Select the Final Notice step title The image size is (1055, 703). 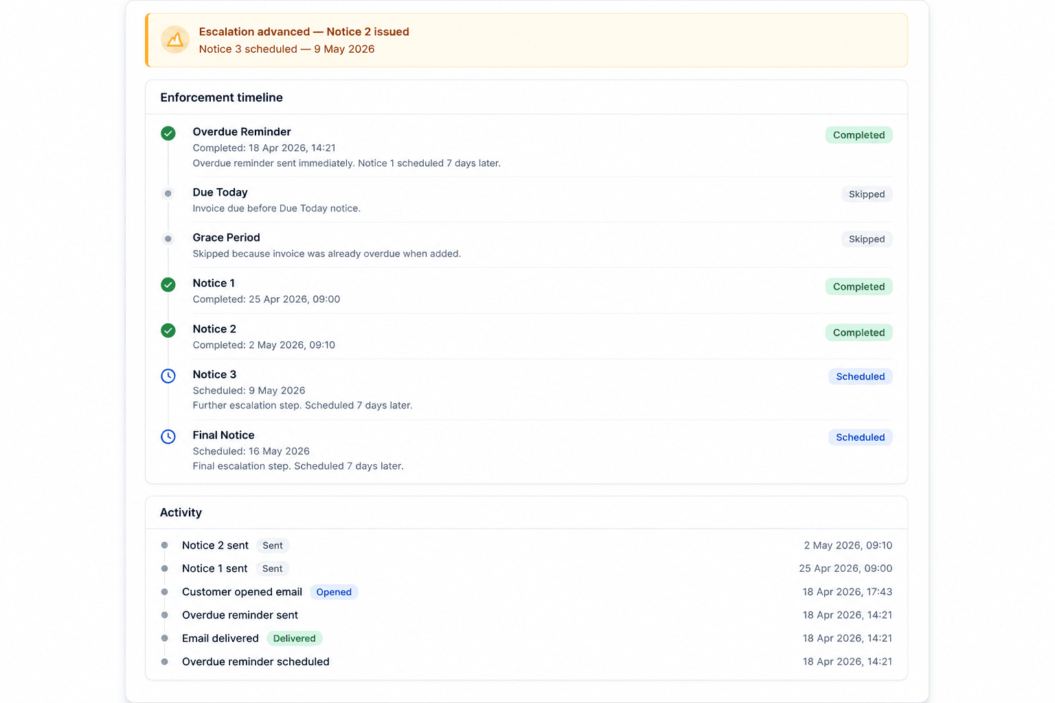coord(223,435)
